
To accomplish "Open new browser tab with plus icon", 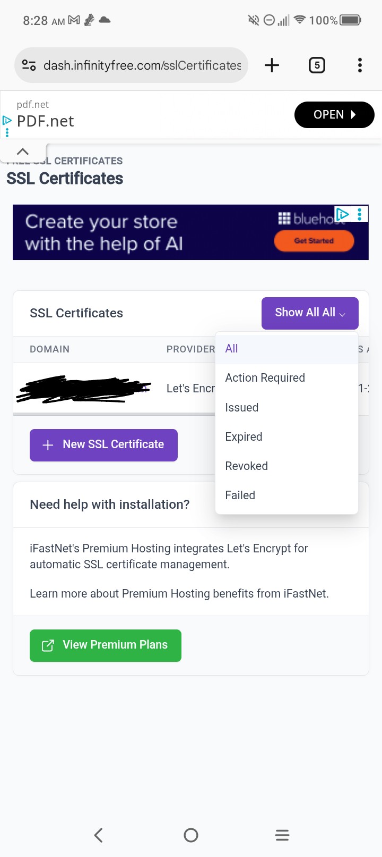I will tap(272, 65).
